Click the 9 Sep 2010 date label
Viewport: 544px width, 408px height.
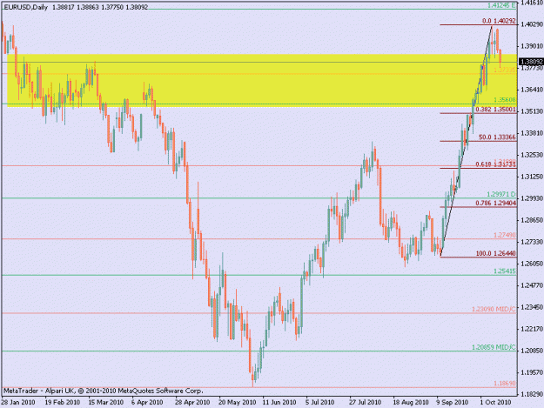[453, 402]
